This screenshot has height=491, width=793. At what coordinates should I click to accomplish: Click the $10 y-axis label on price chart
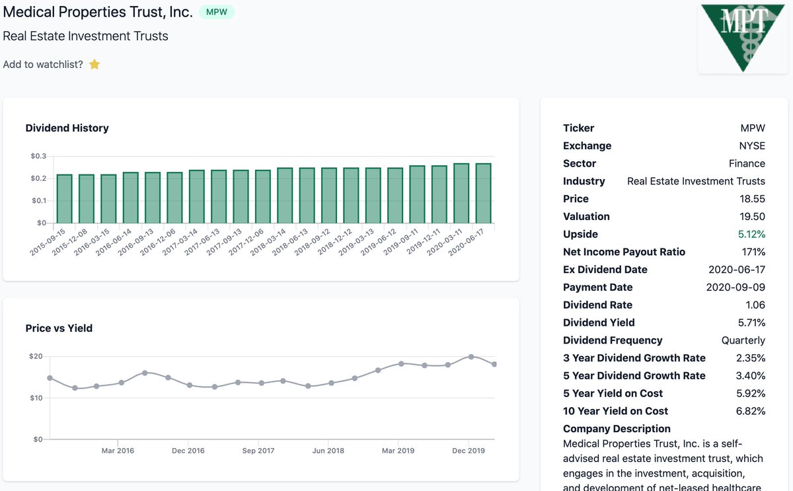pyautogui.click(x=36, y=398)
